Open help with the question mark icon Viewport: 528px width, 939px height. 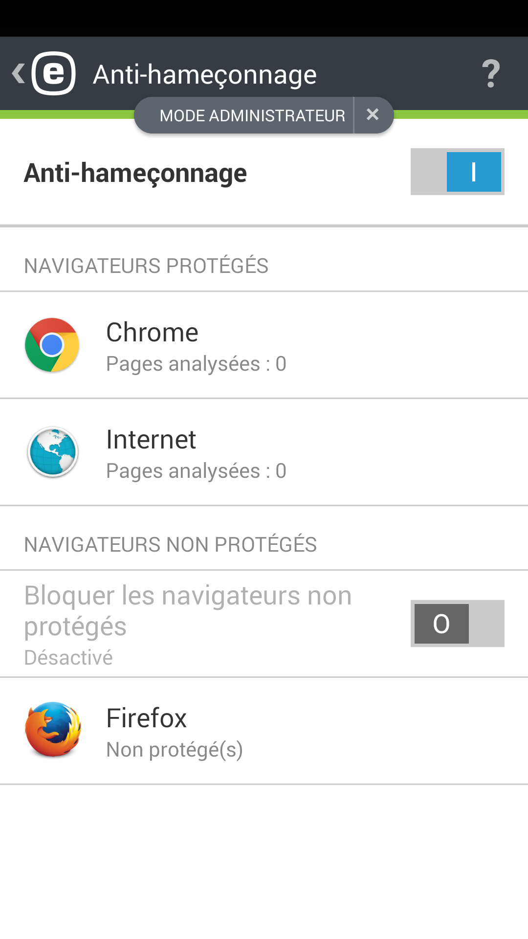(x=491, y=73)
